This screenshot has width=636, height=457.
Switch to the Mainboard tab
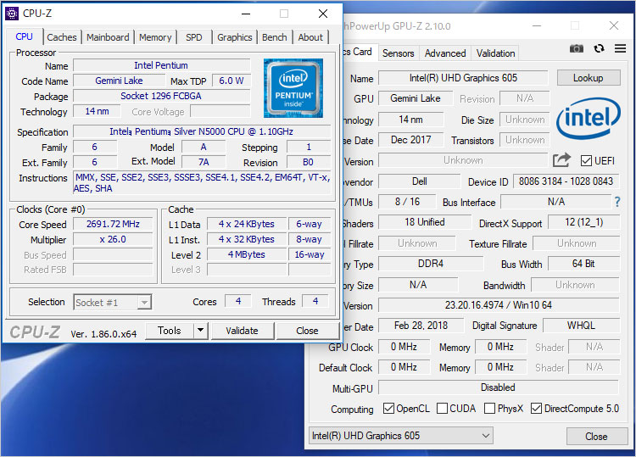108,37
